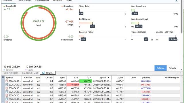This screenshot has height=103, width=184.
Task: Click the Profit Factor 1.15 marker
Action: [x=93, y=26]
